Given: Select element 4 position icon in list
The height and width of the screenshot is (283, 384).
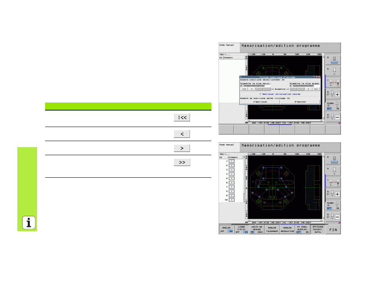Looking at the screenshot, I should point(231,174).
